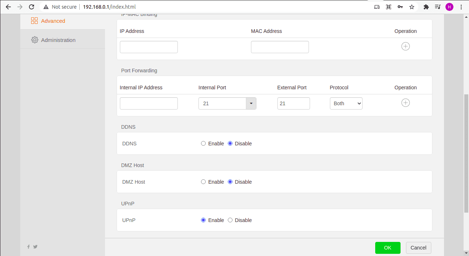Cancel the configuration changes

click(418, 248)
